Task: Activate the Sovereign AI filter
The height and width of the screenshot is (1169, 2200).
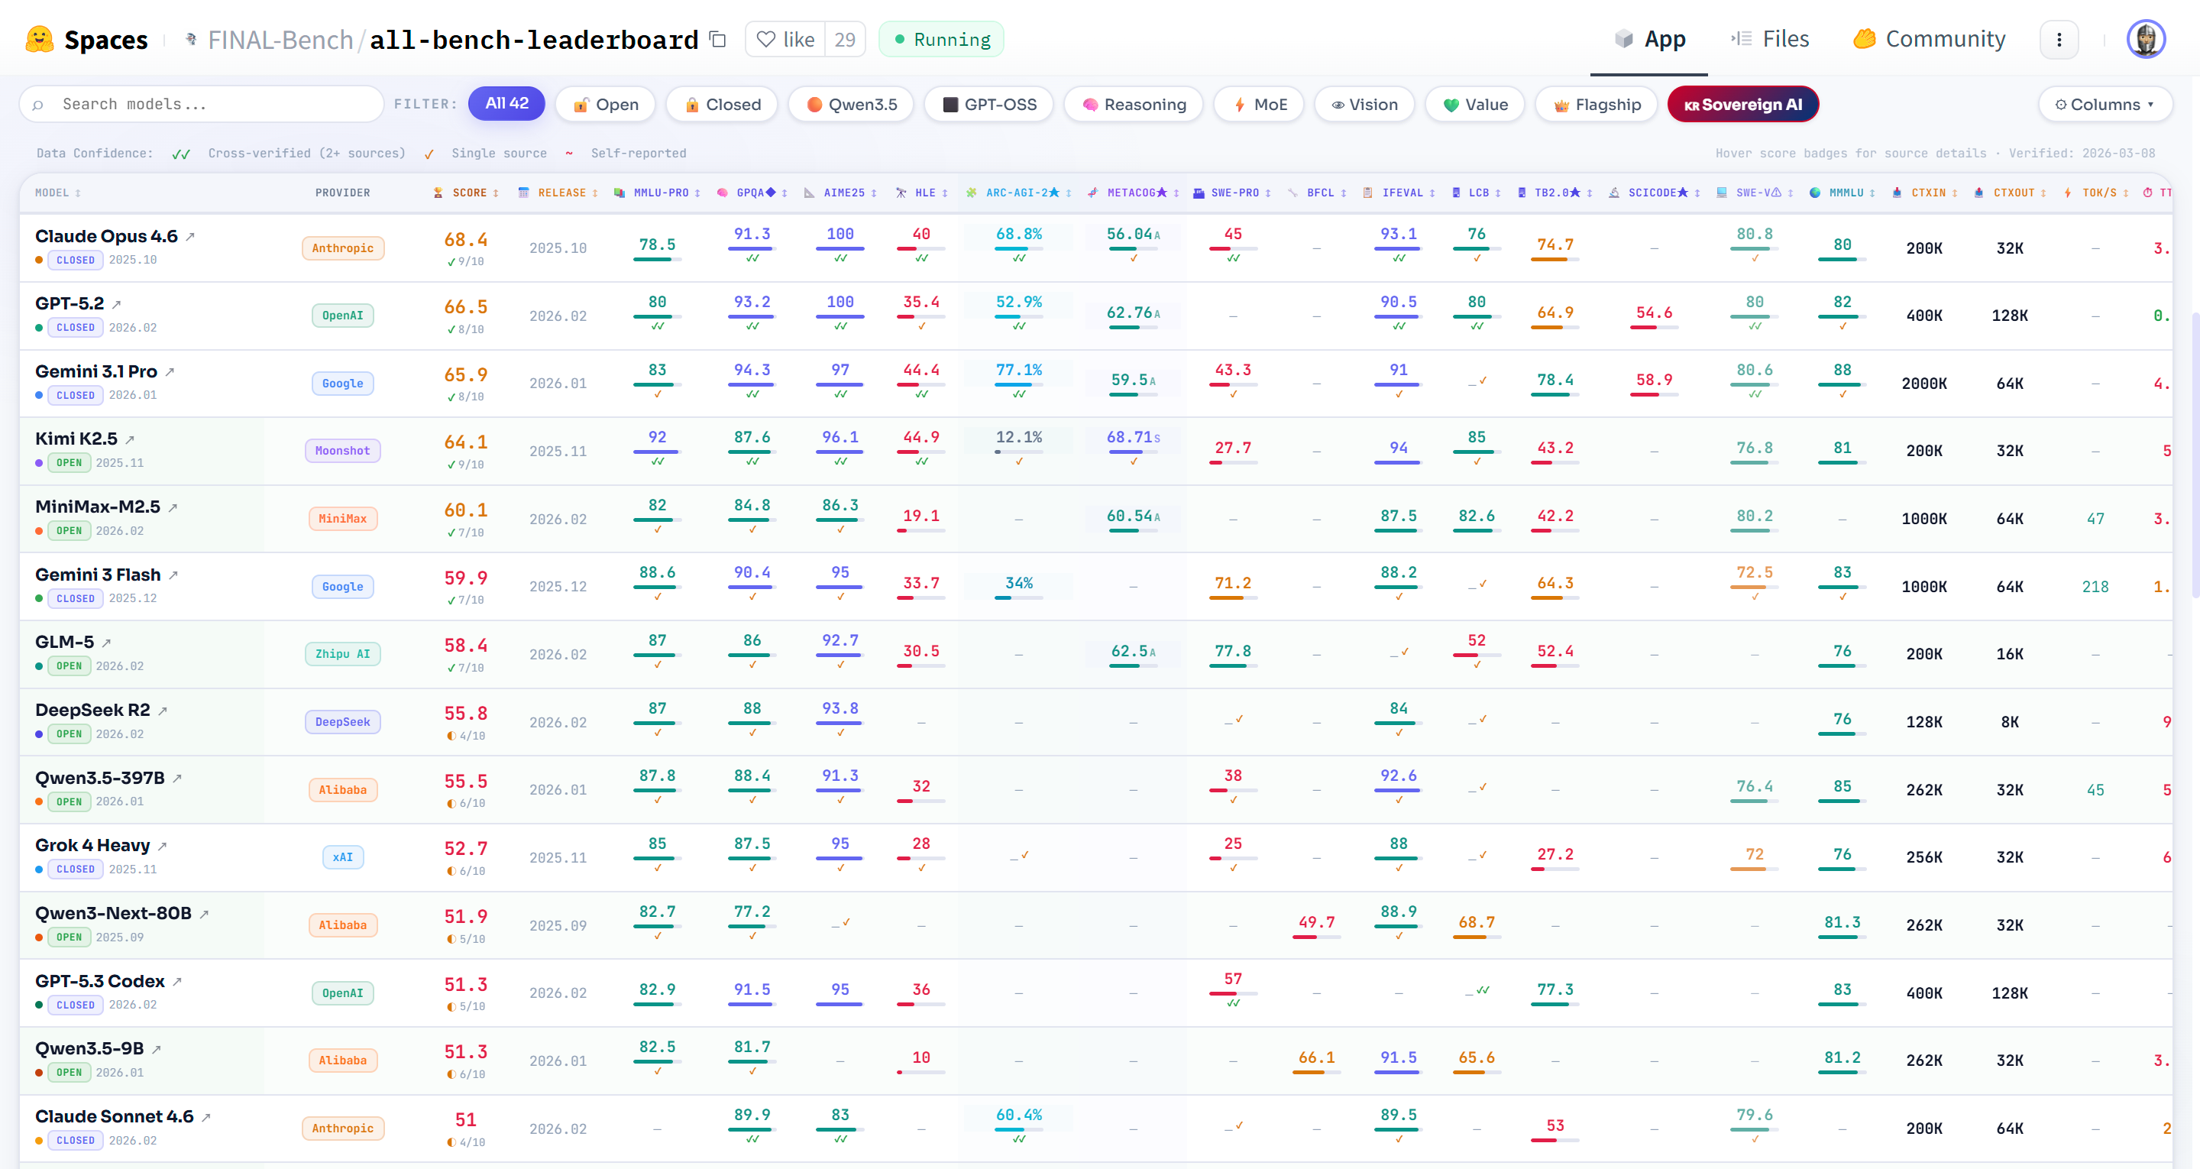Action: (x=1742, y=104)
